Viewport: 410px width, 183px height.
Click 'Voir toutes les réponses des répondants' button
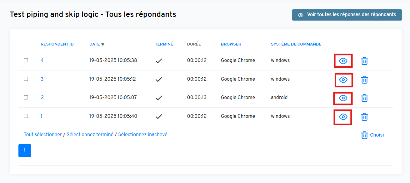coord(347,15)
